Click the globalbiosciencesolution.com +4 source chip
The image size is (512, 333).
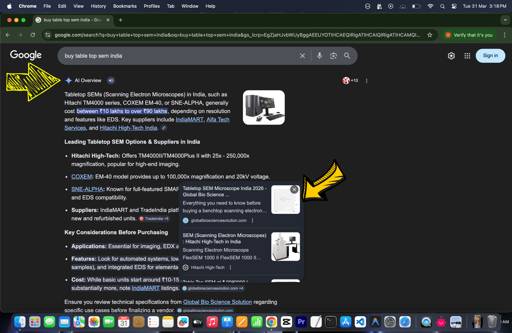click(x=213, y=288)
